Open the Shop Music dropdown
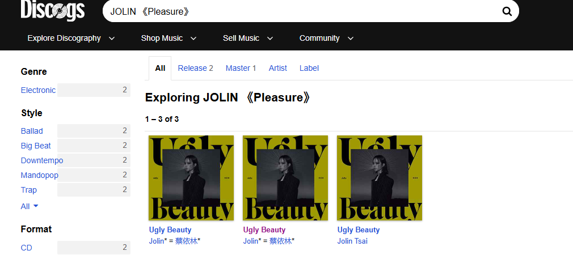Screen dimensions: 573x255 click(169, 39)
